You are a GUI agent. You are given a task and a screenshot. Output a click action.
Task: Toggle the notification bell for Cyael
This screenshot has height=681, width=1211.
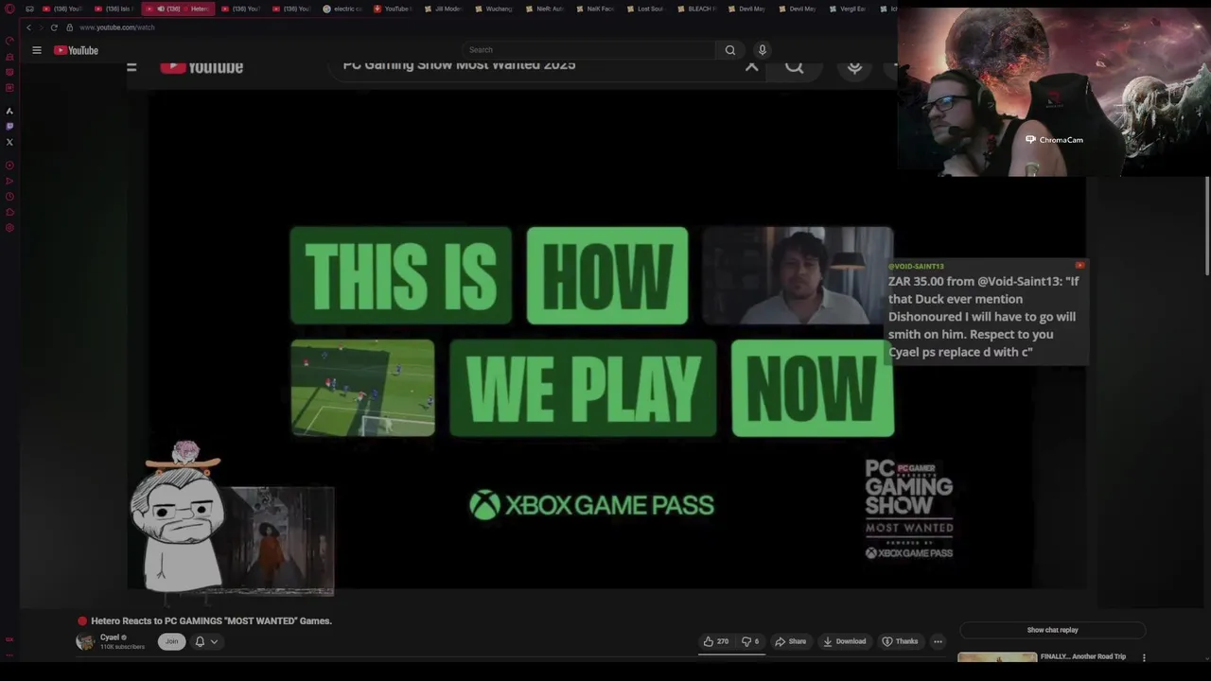(x=200, y=641)
